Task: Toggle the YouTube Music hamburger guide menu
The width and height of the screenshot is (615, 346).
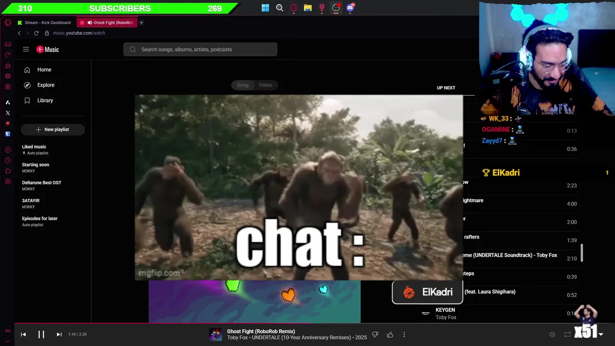Action: pyautogui.click(x=26, y=49)
